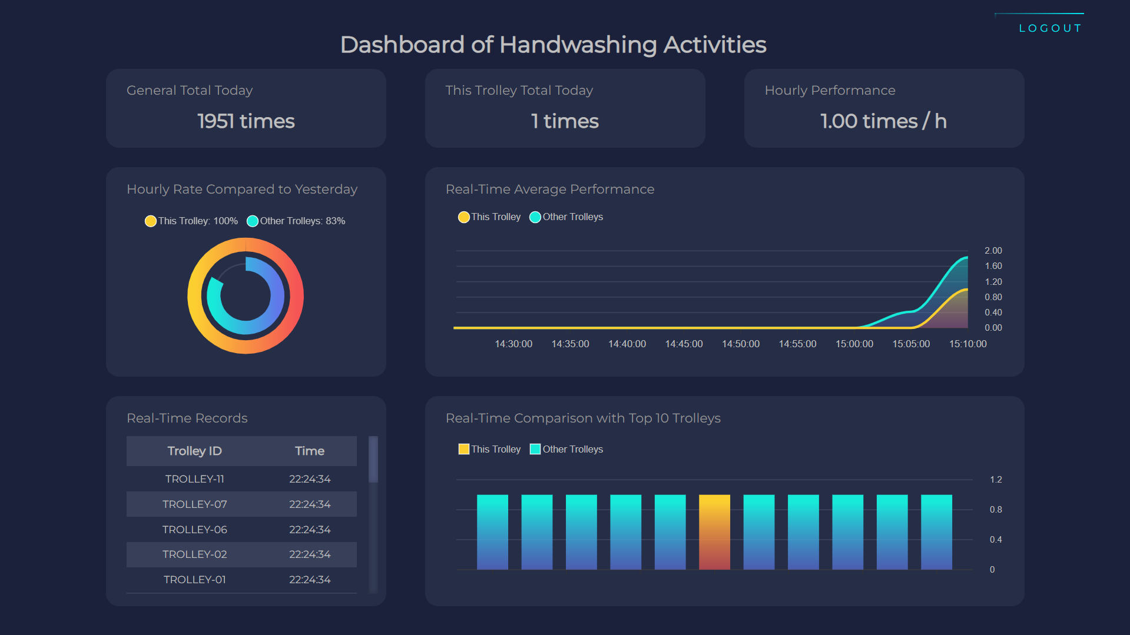Click the Hourly Performance card title
This screenshot has width=1130, height=635.
830,91
